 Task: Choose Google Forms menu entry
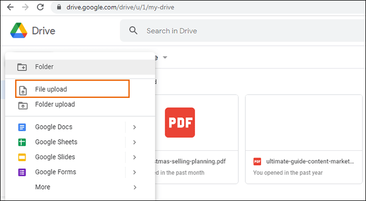pos(80,172)
